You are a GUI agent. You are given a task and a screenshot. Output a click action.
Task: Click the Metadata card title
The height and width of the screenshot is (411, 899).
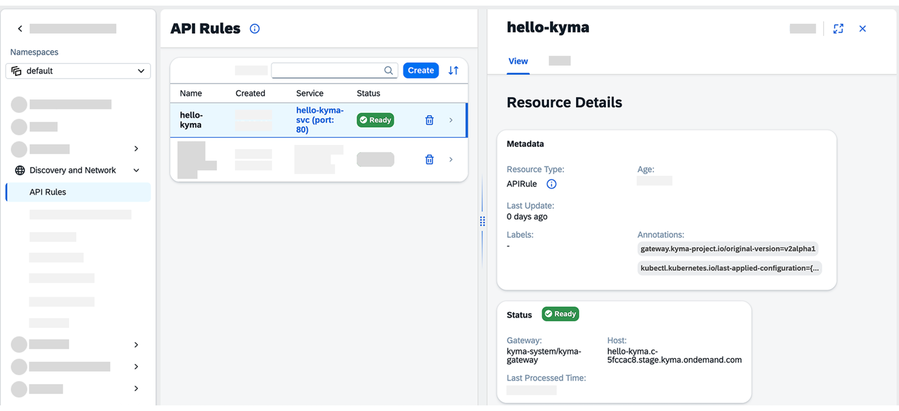click(525, 144)
